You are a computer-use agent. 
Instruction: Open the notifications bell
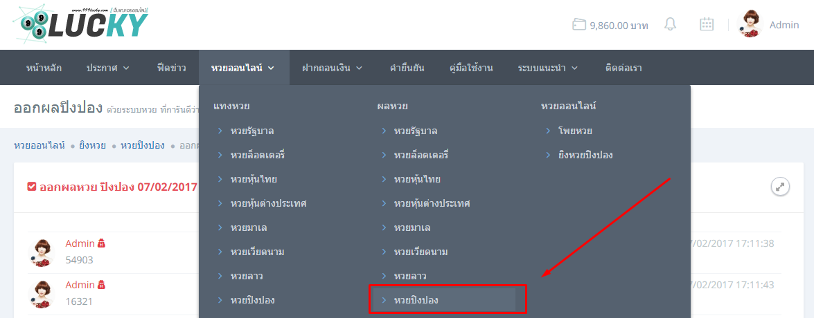point(670,25)
